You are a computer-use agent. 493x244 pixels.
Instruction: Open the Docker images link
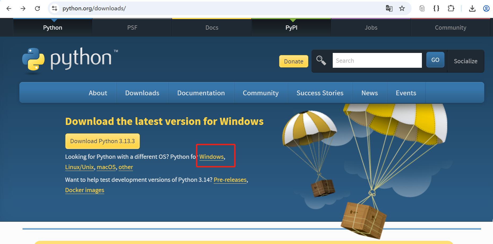tap(85, 190)
